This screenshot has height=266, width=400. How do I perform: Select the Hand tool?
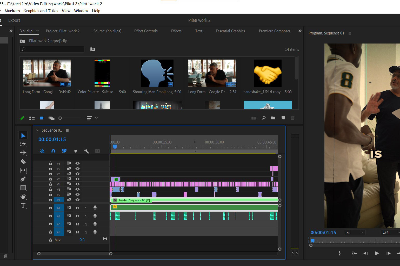(x=23, y=197)
